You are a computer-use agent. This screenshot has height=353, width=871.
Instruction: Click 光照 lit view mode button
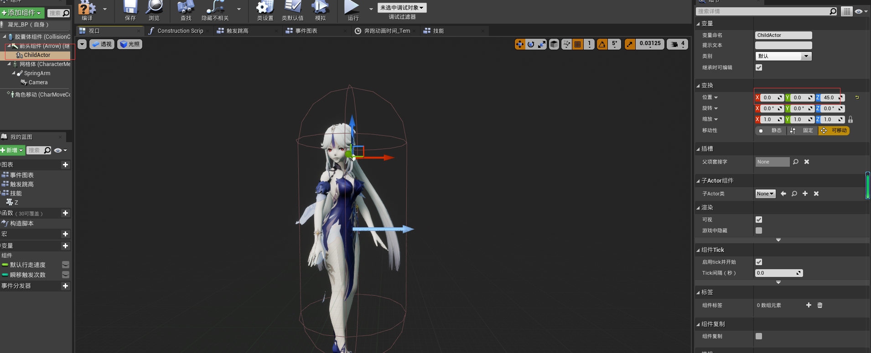click(130, 44)
